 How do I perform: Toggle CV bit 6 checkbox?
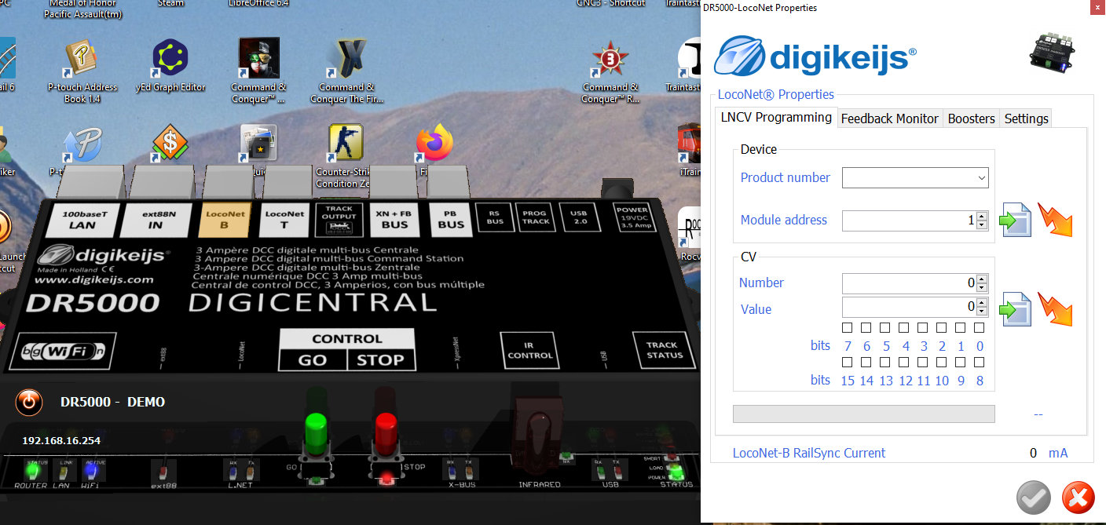click(x=866, y=327)
